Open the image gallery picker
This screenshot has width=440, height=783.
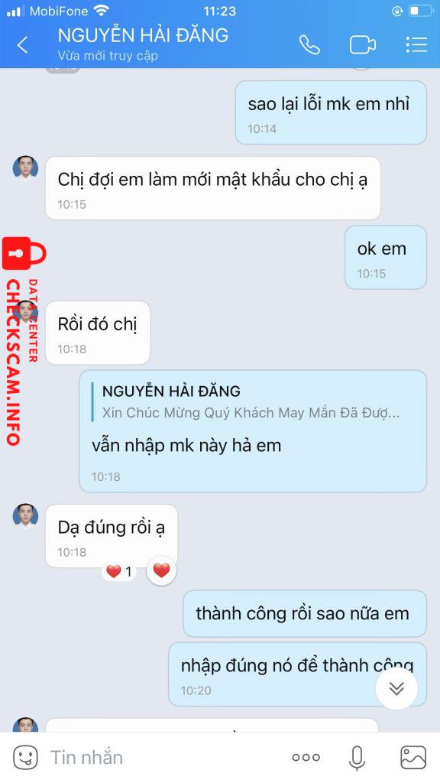click(x=413, y=758)
